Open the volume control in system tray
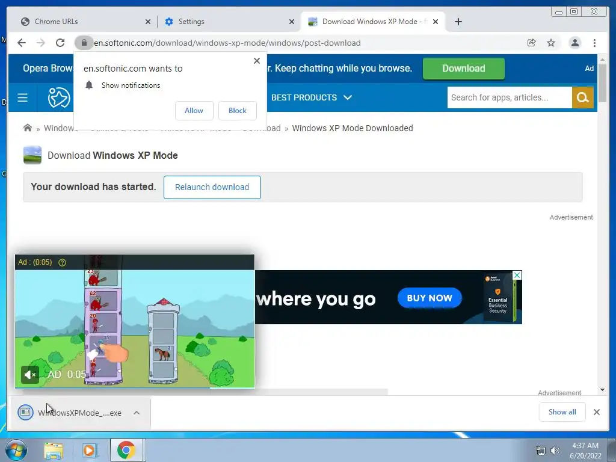This screenshot has width=616, height=462. pyautogui.click(x=555, y=451)
